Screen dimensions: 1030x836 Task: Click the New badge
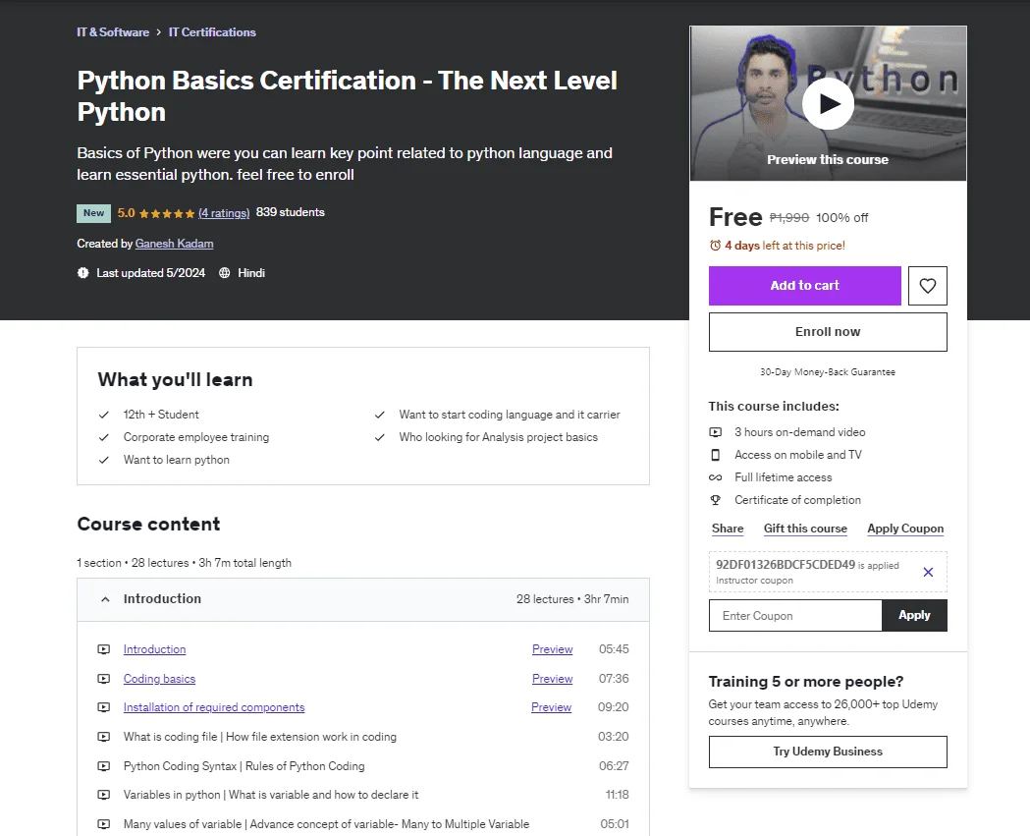click(93, 213)
